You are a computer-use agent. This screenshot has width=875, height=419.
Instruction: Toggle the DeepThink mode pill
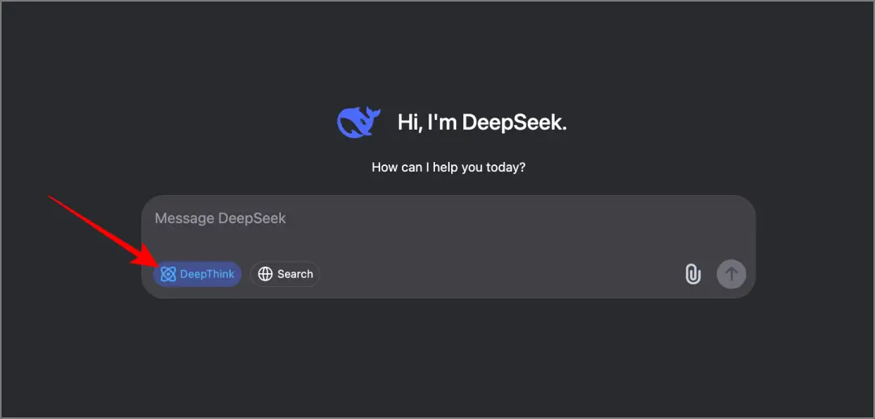point(198,274)
